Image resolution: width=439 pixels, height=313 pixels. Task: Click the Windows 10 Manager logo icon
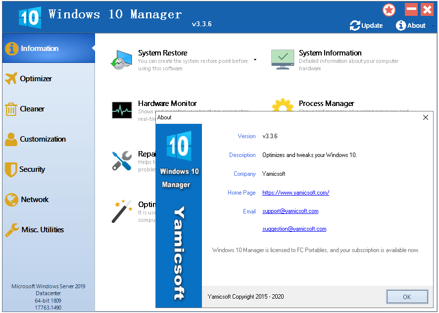(30, 17)
